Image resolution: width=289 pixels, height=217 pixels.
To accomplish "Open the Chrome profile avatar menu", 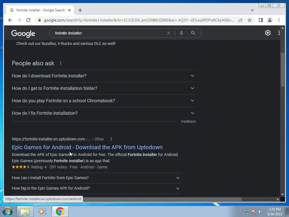I will tap(270, 20).
